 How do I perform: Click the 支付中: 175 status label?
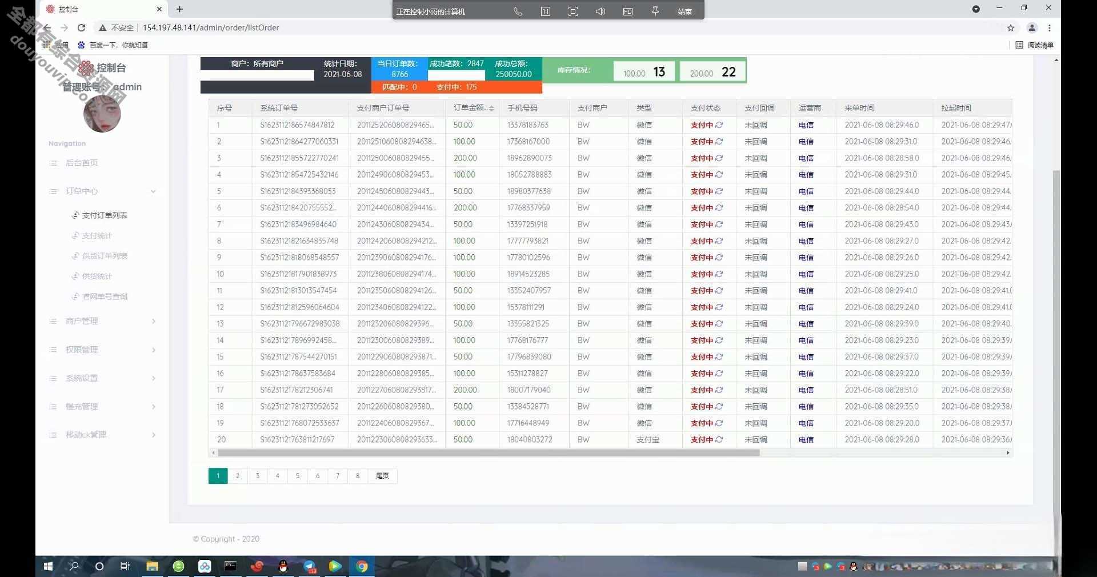pyautogui.click(x=457, y=87)
